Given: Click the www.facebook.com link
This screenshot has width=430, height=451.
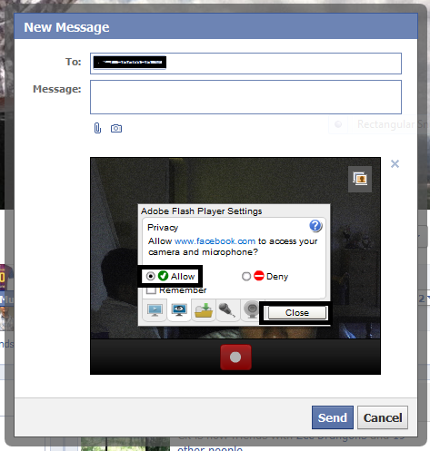Looking at the screenshot, I should [215, 241].
